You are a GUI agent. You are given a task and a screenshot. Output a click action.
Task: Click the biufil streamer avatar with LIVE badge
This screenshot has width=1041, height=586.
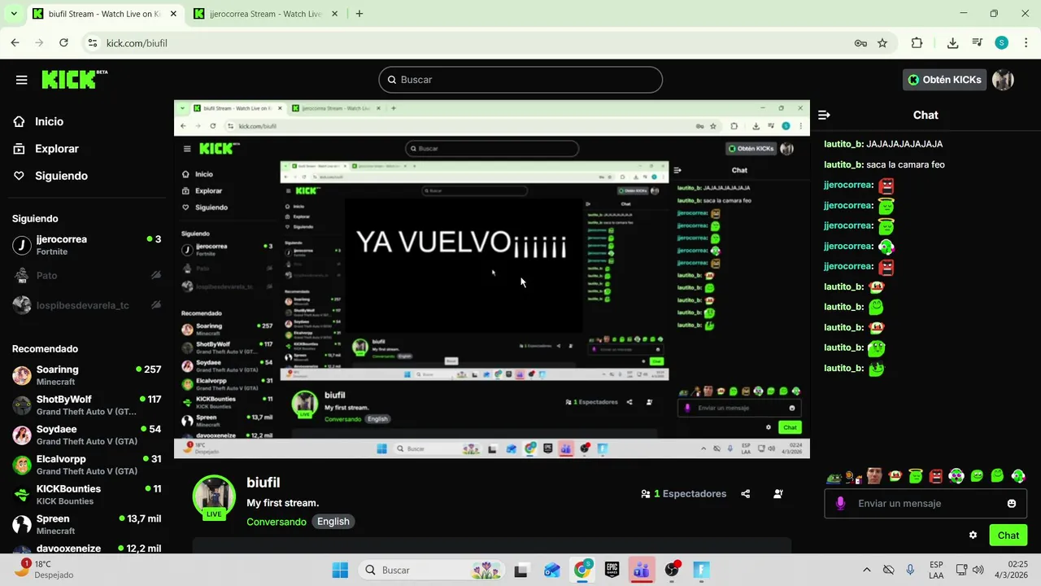click(214, 496)
